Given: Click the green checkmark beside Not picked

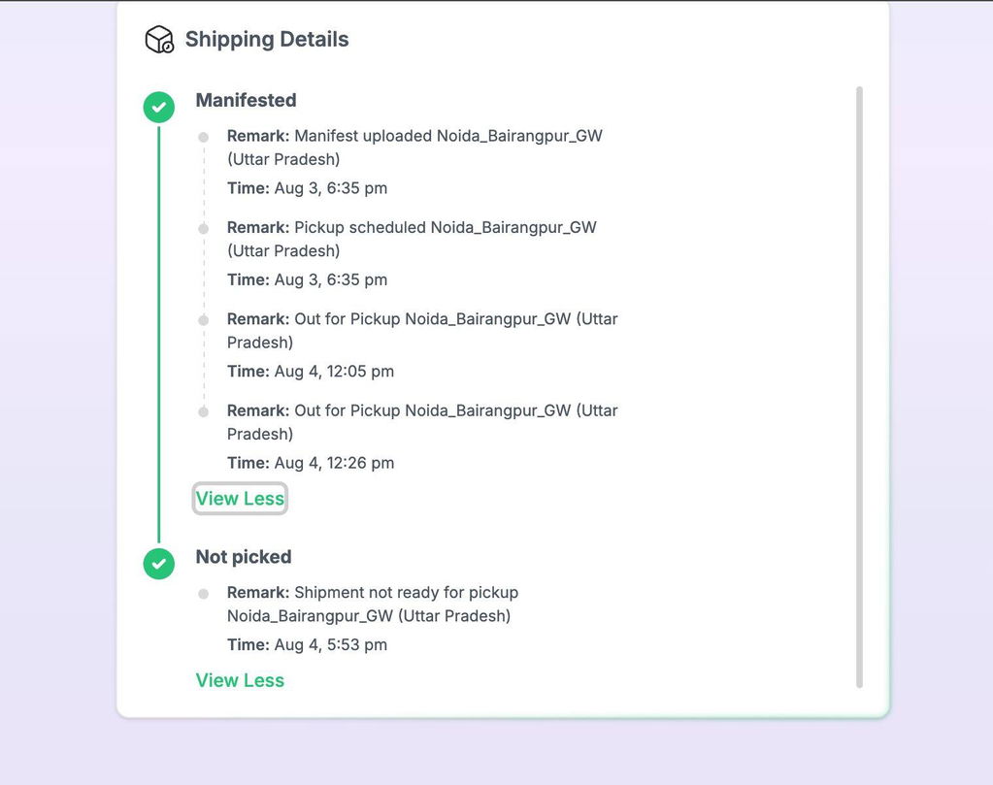Looking at the screenshot, I should point(159,564).
